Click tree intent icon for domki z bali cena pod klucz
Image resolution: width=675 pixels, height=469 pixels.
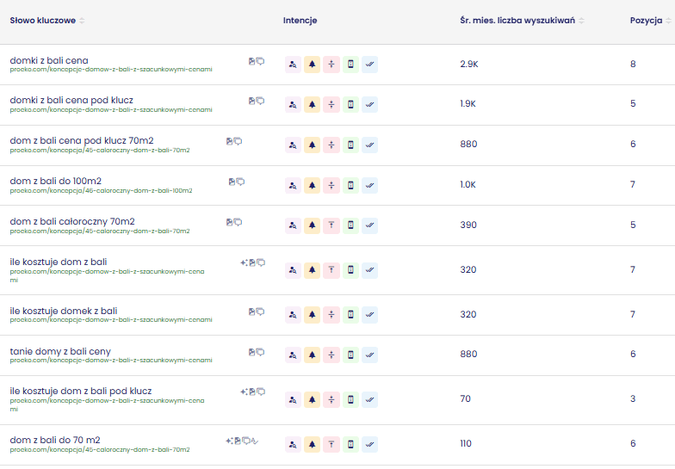[x=312, y=105]
